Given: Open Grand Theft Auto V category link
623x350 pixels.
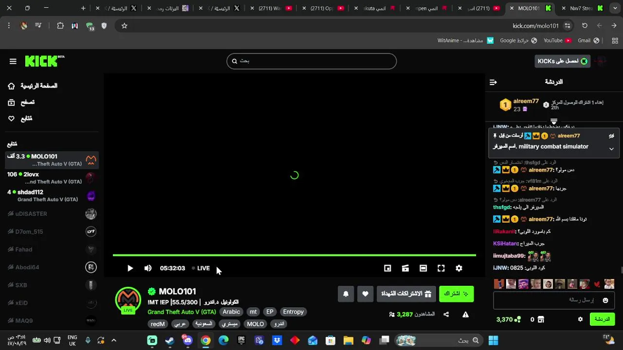Looking at the screenshot, I should [x=182, y=312].
